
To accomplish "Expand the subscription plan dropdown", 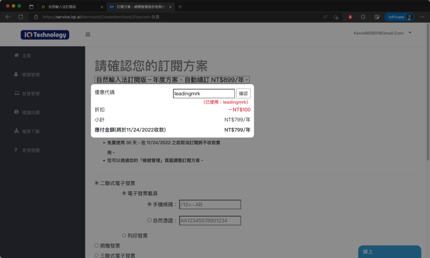I will 172,79.
